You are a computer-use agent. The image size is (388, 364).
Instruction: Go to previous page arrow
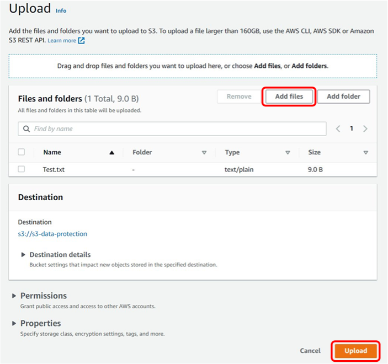pyautogui.click(x=338, y=129)
